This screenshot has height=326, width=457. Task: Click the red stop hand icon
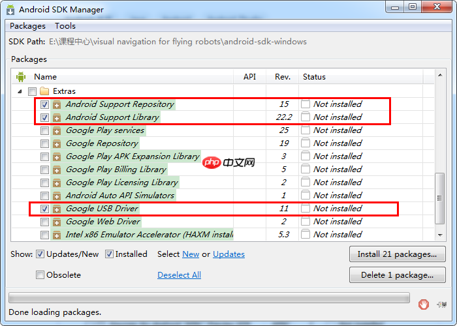point(424,304)
